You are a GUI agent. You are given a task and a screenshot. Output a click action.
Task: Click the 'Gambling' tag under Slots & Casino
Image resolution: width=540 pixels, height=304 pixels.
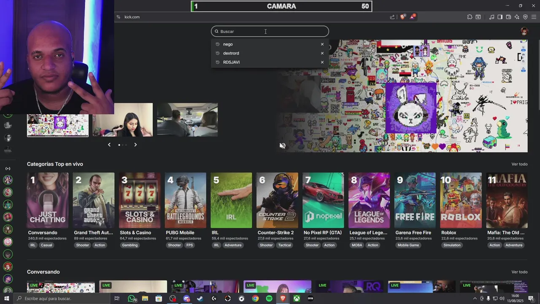click(x=130, y=245)
